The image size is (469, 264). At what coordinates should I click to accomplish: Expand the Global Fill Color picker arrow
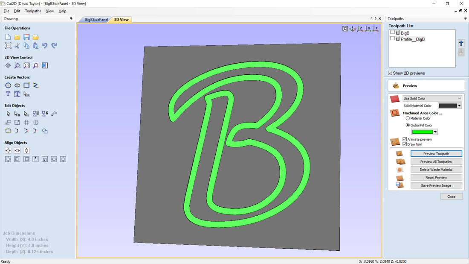pyautogui.click(x=435, y=132)
